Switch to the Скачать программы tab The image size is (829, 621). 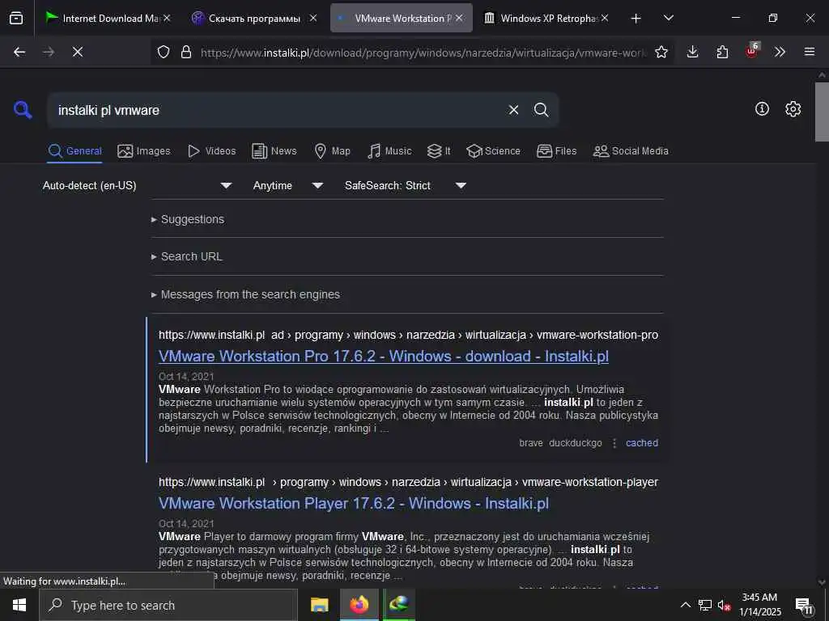pos(253,19)
